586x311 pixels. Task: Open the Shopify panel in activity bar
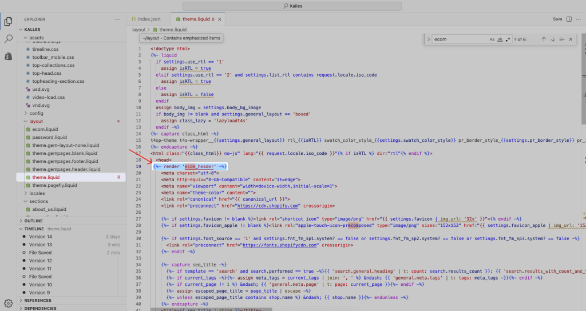9,56
